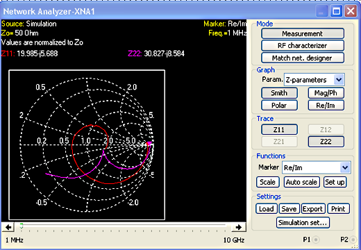Click the Scale button

point(268,182)
